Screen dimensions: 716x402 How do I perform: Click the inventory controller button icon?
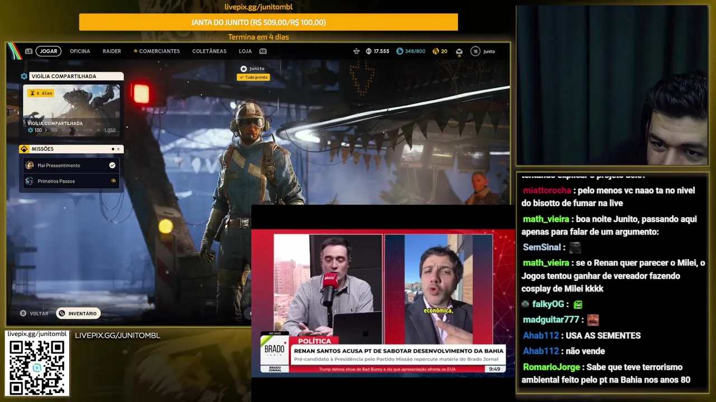pyautogui.click(x=62, y=314)
